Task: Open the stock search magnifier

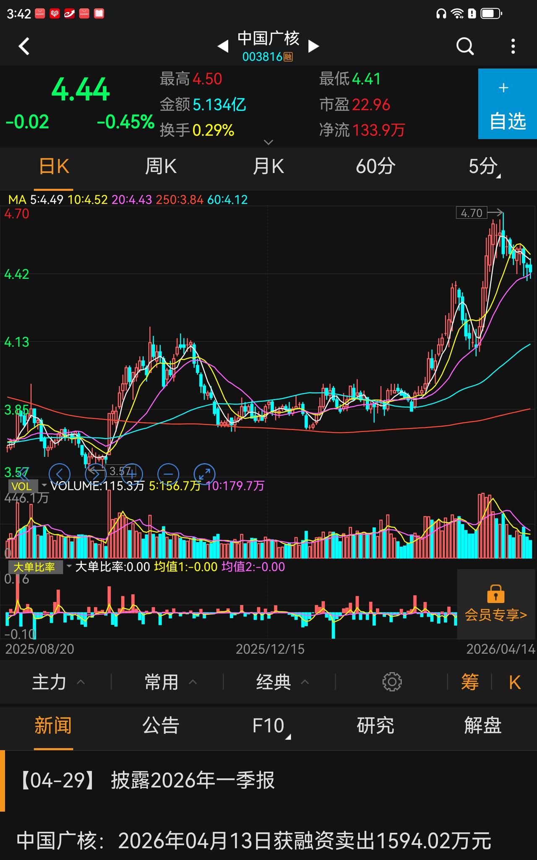Action: click(465, 46)
